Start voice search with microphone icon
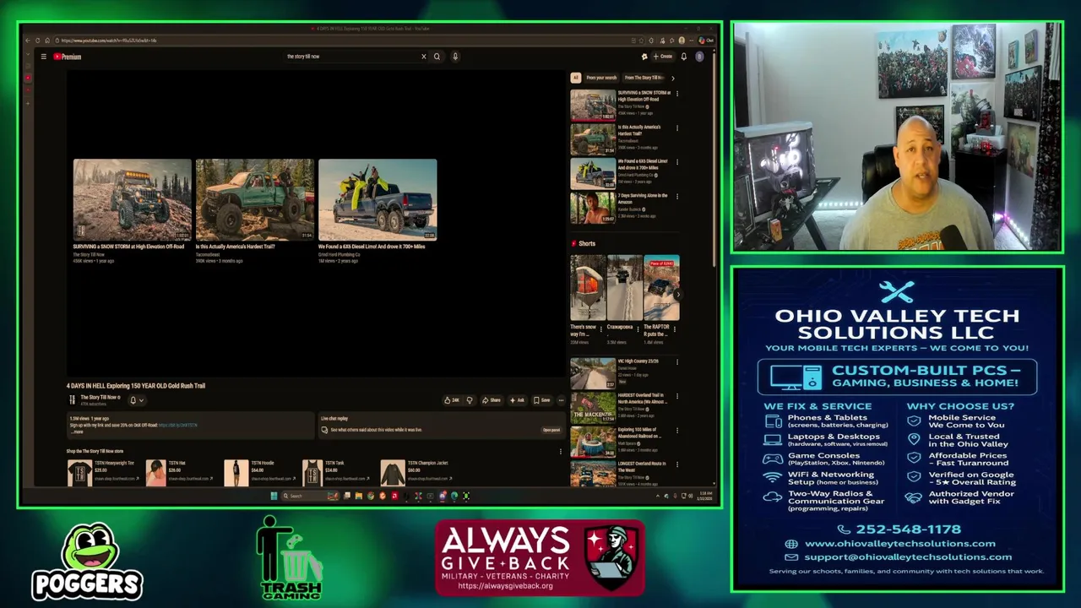Screen dimensions: 1081x608 click(454, 57)
